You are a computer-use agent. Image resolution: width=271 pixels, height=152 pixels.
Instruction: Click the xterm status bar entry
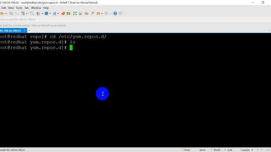tap(202, 150)
